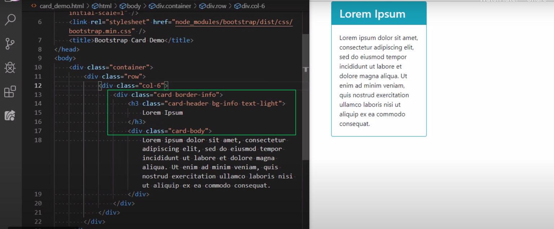Click the "card-body" class value
This screenshot has height=229, width=554.
[x=188, y=131]
